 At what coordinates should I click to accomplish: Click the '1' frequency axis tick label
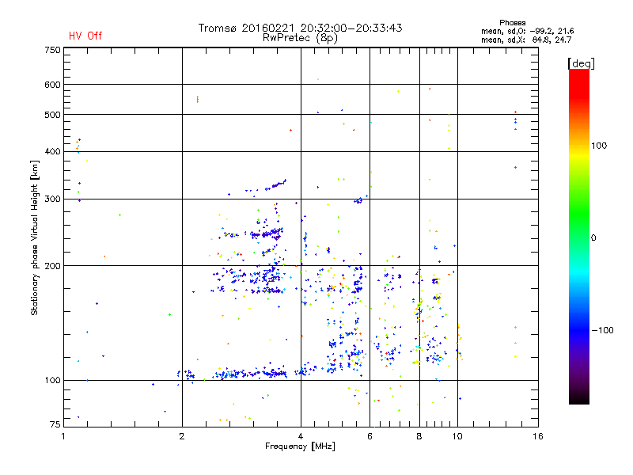pyautogui.click(x=63, y=436)
